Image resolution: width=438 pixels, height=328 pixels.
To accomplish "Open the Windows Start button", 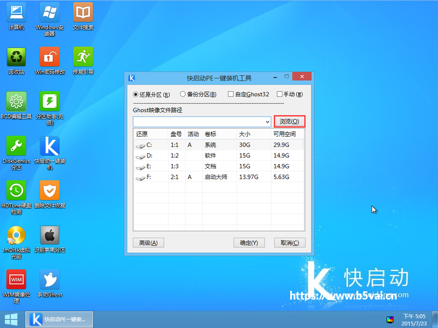I will tap(11, 320).
